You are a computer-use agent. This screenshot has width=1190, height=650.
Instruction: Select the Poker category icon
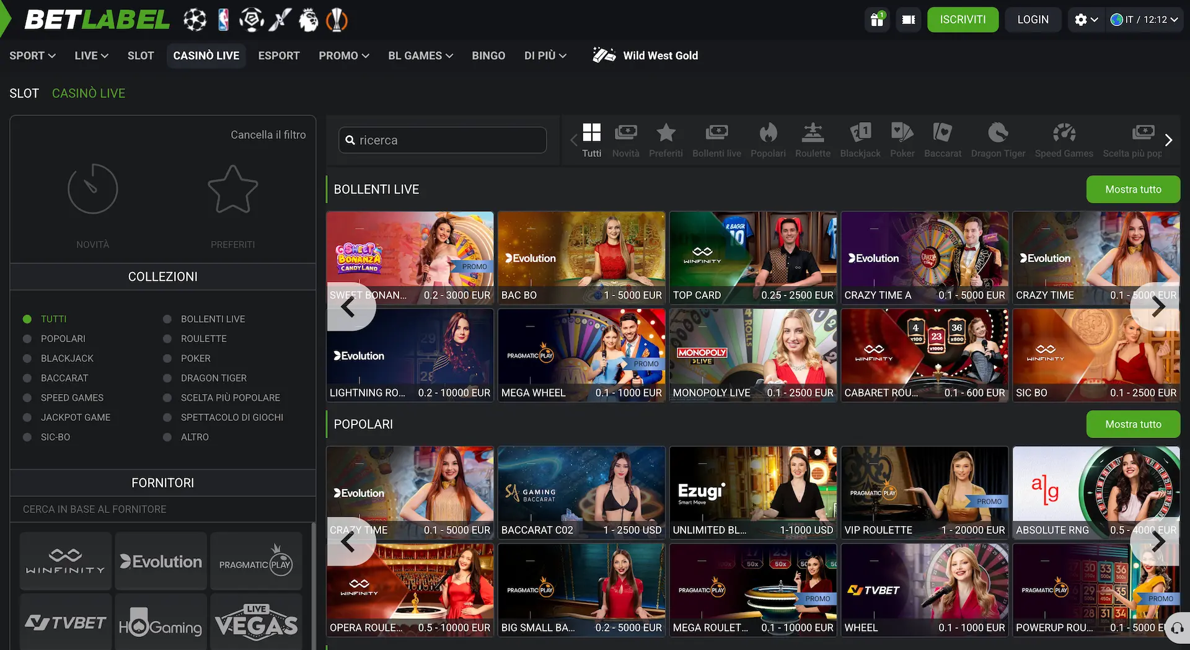[902, 141]
